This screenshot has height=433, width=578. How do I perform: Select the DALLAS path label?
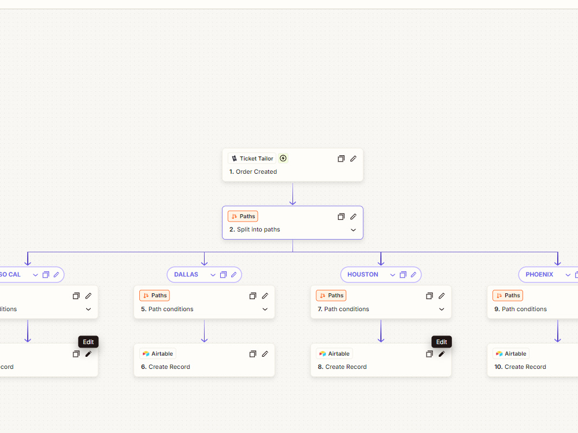[x=186, y=275]
